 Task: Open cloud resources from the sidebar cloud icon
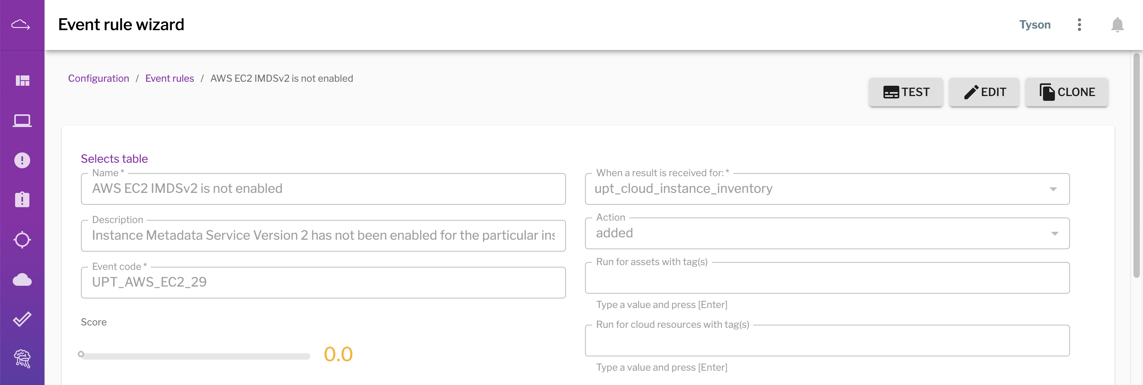22,279
